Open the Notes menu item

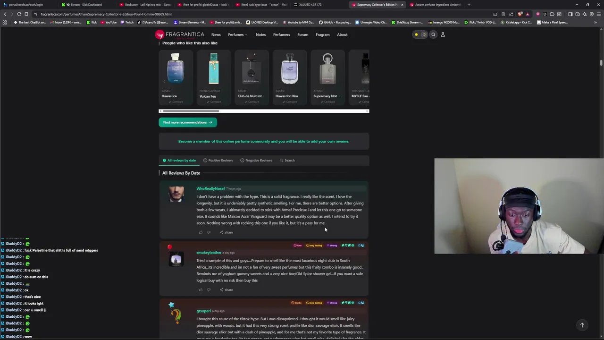(x=260, y=34)
